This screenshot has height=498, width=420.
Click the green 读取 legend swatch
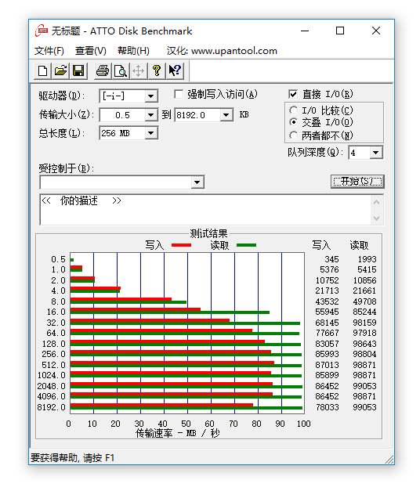246,245
